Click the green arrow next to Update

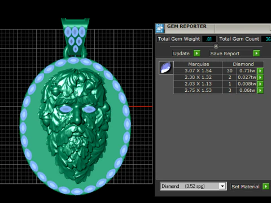(197, 54)
